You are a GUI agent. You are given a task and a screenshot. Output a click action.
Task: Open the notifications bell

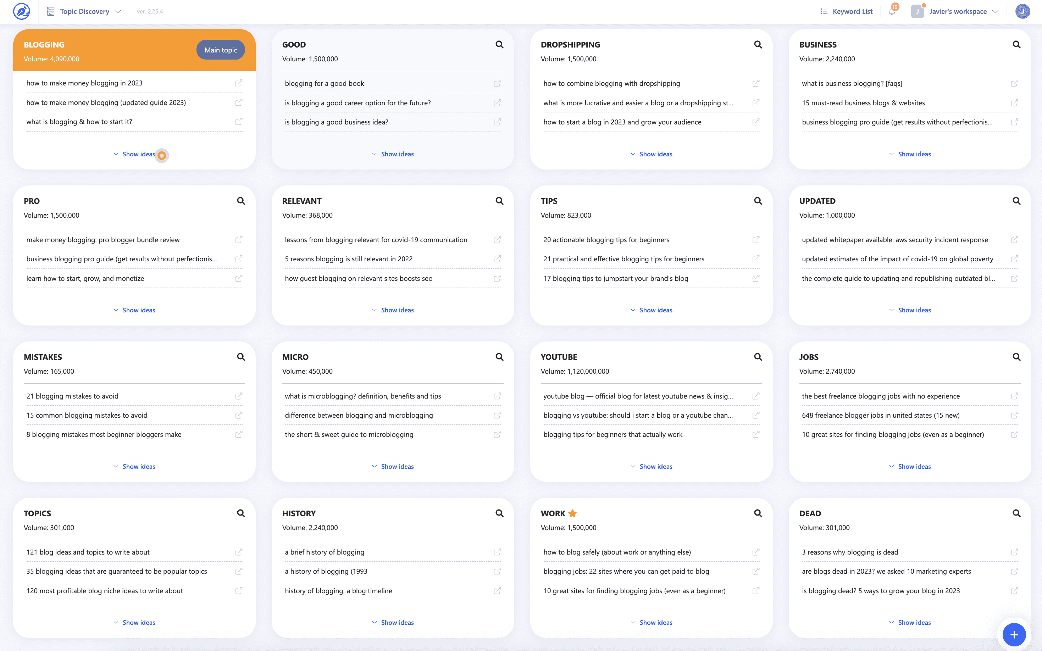tap(892, 12)
